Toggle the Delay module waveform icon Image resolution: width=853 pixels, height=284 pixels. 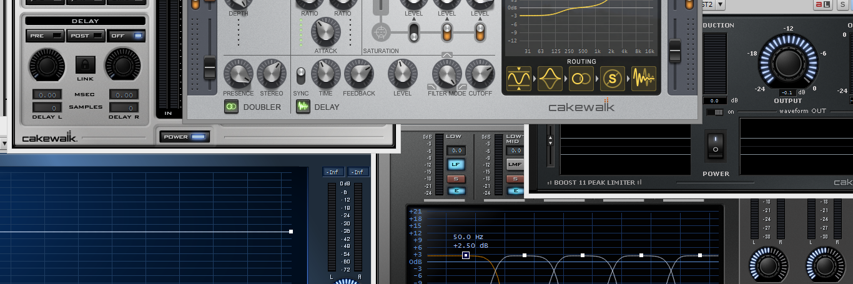click(303, 107)
